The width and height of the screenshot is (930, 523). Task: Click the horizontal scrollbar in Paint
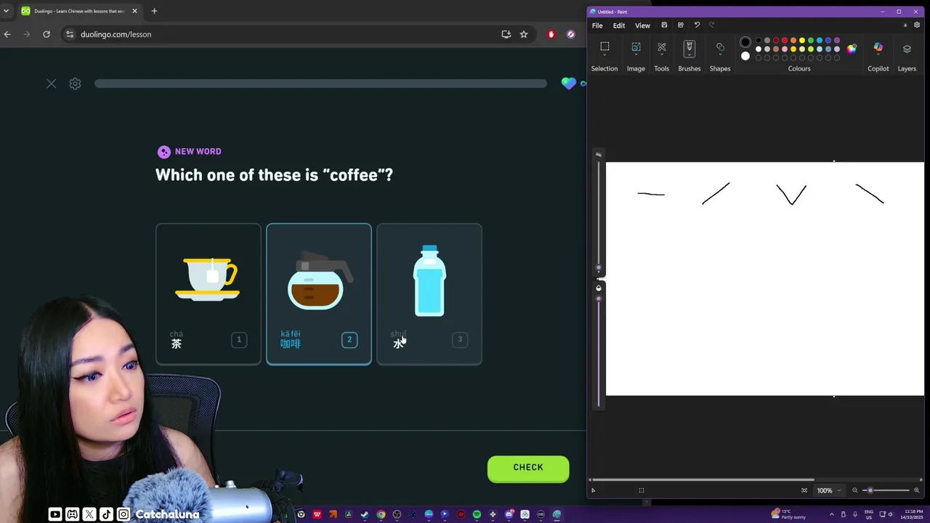coord(702,479)
